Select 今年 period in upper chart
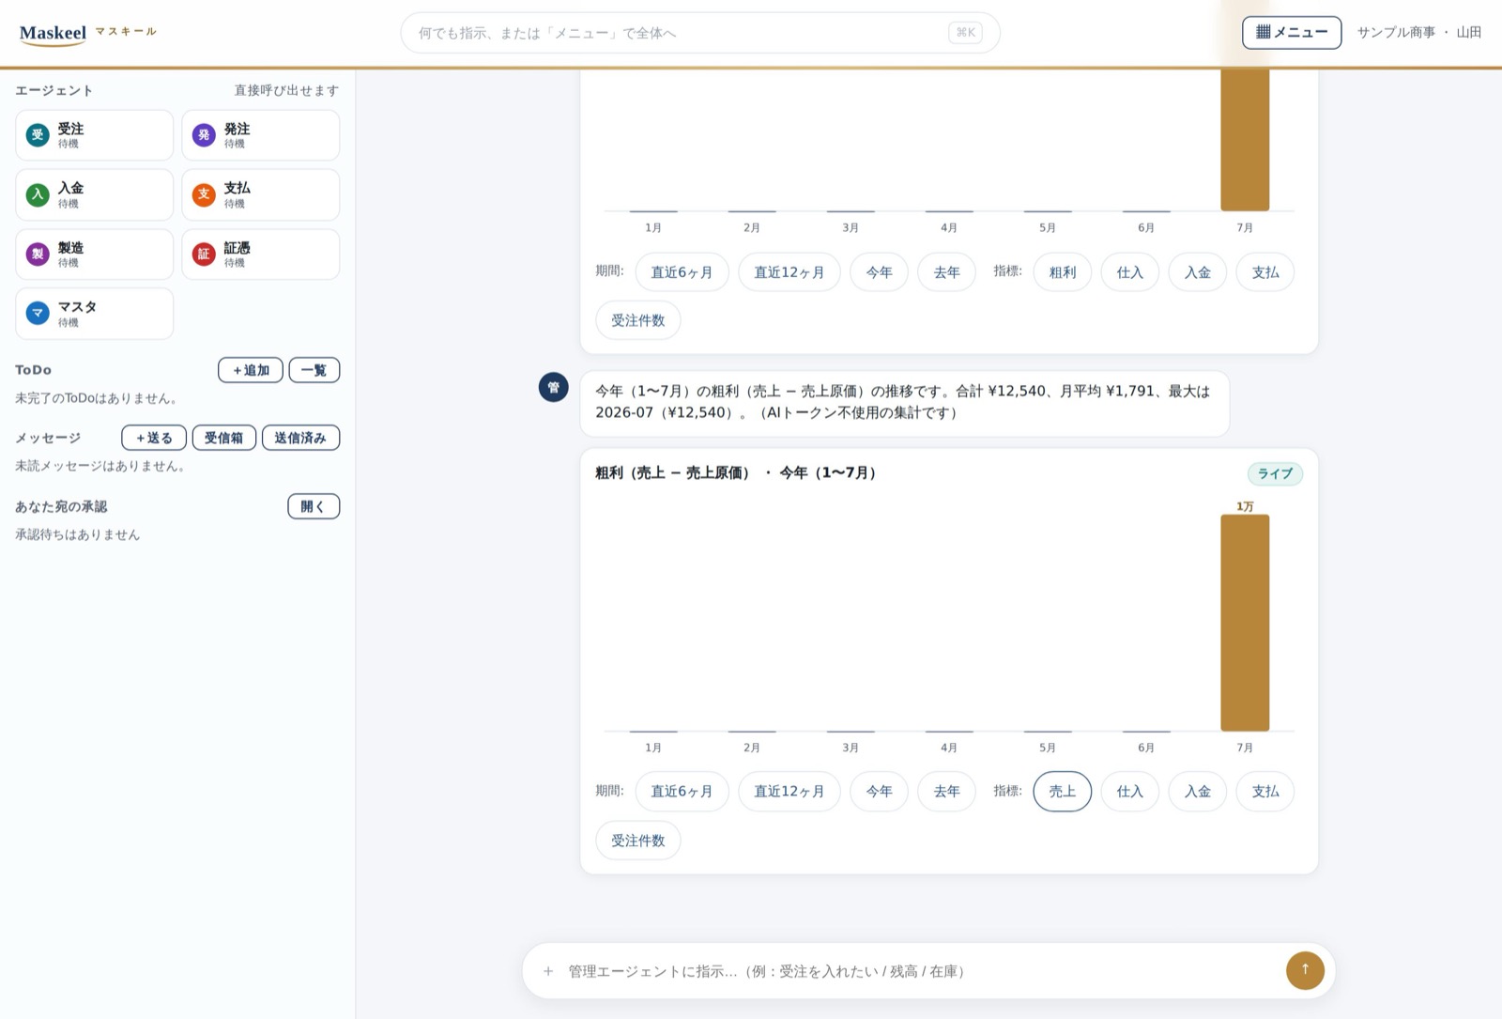This screenshot has height=1019, width=1502. click(880, 272)
